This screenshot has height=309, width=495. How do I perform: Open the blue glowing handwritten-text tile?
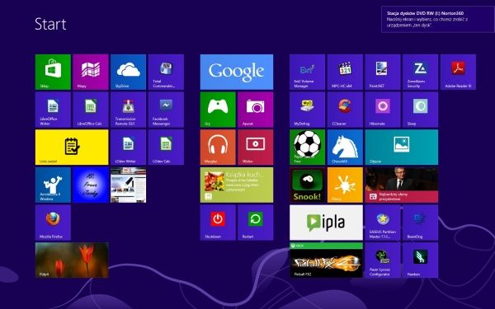tap(91, 185)
